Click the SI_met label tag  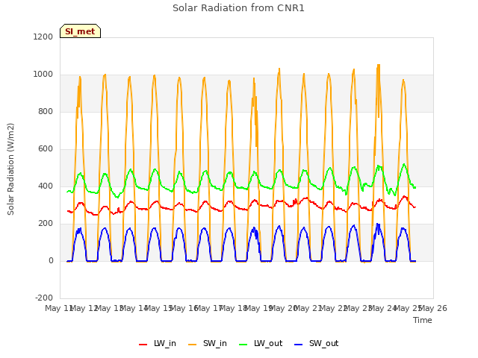tap(80, 31)
